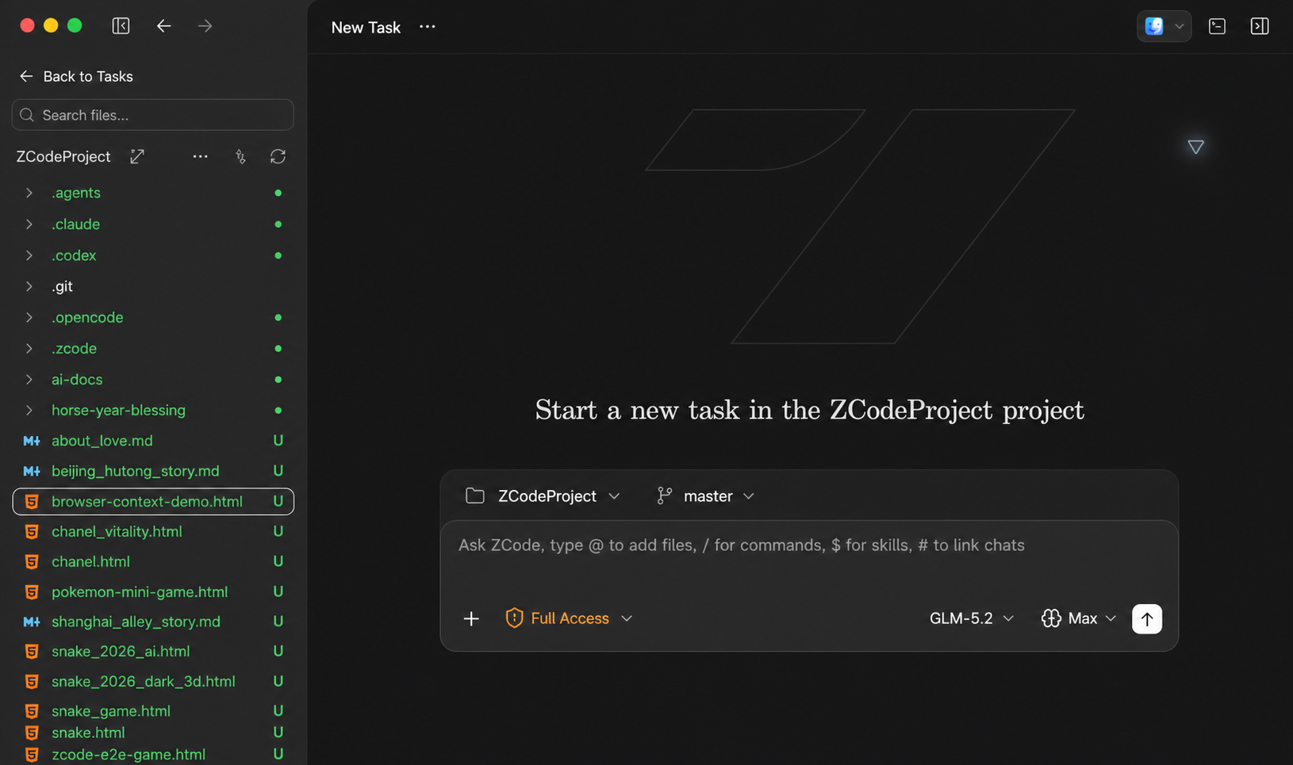Click the ai-docs folder status dot

278,379
